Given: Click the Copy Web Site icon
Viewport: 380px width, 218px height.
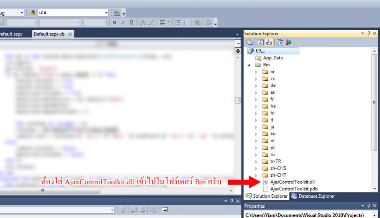Looking at the screenshot, I should (x=280, y=42).
